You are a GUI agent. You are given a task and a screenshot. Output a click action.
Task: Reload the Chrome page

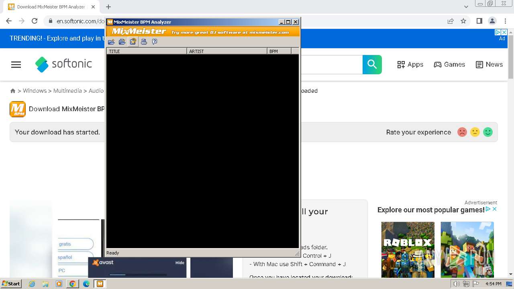click(35, 21)
